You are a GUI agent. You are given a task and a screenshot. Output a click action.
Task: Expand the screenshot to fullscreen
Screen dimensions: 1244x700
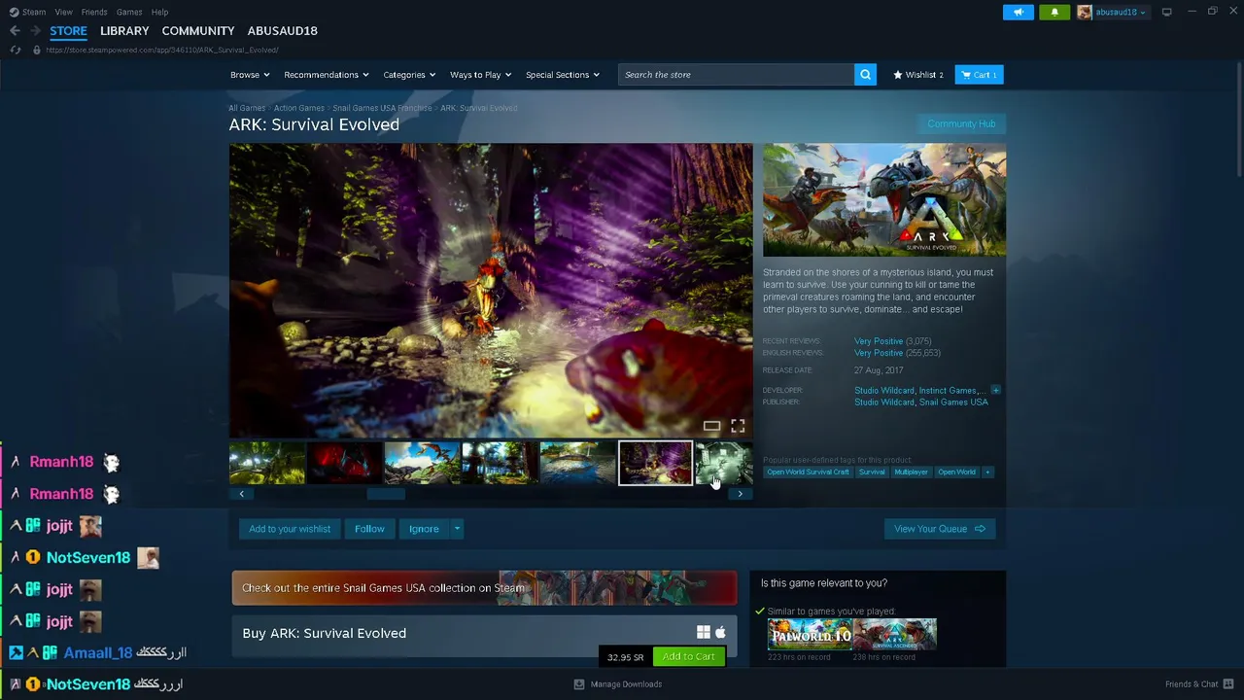(738, 426)
